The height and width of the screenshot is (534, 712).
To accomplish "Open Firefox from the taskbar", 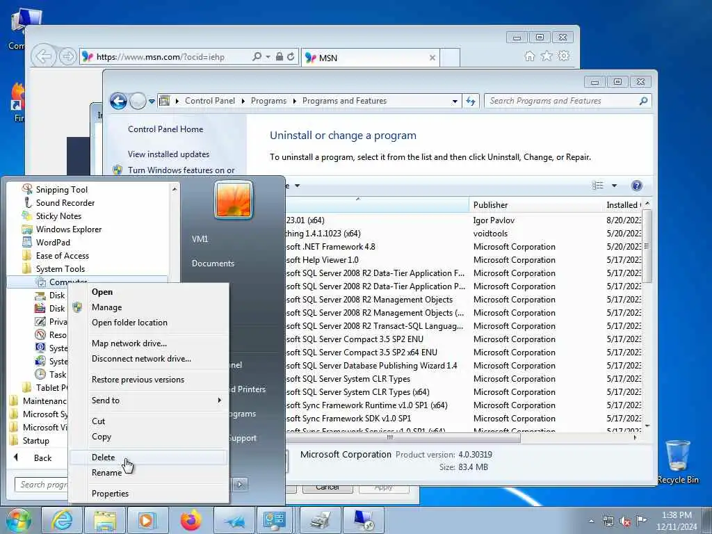I will [x=191, y=520].
